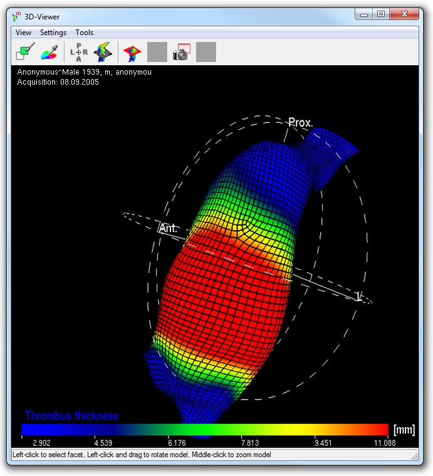
Task: Click the Thrombus thickness legend title
Action: pos(71,415)
